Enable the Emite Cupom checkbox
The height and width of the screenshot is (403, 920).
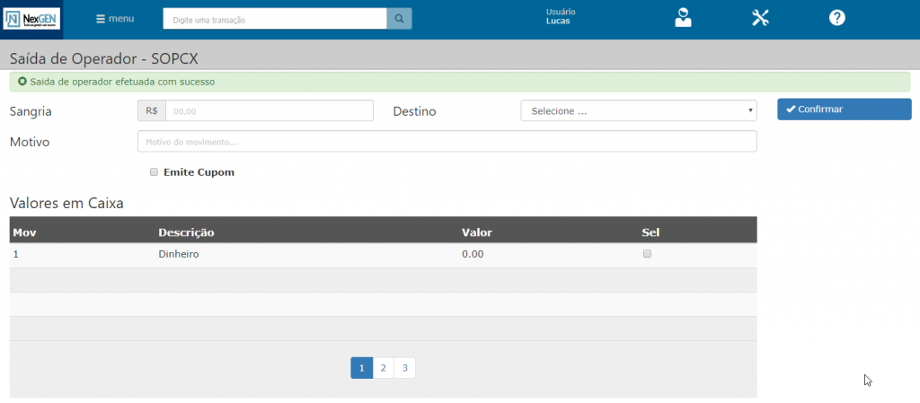155,171
